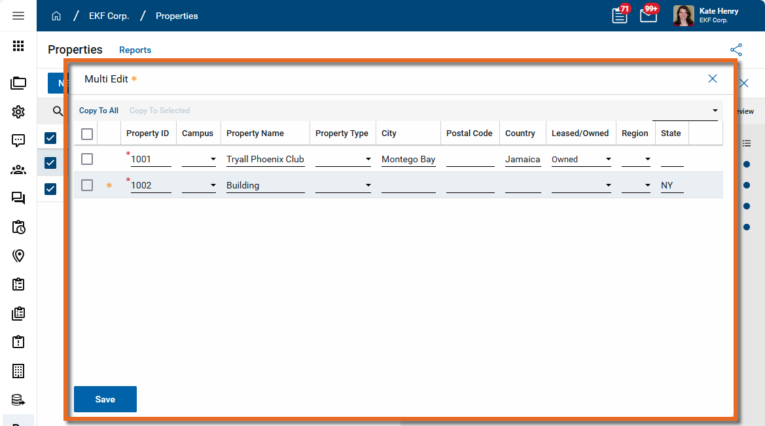Click the Tryall Phoenix Club name field

265,159
